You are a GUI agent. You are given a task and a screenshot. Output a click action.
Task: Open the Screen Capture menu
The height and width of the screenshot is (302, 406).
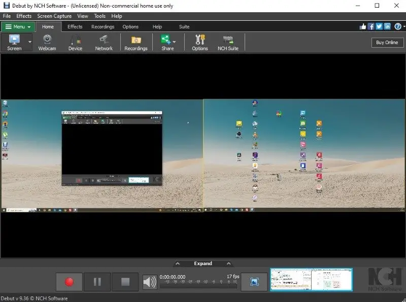pos(54,16)
